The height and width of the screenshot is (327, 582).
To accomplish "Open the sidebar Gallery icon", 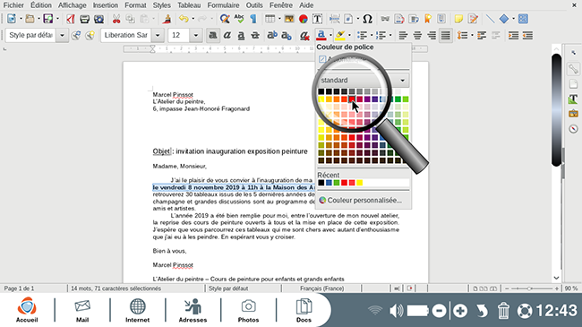I will pos(573,114).
